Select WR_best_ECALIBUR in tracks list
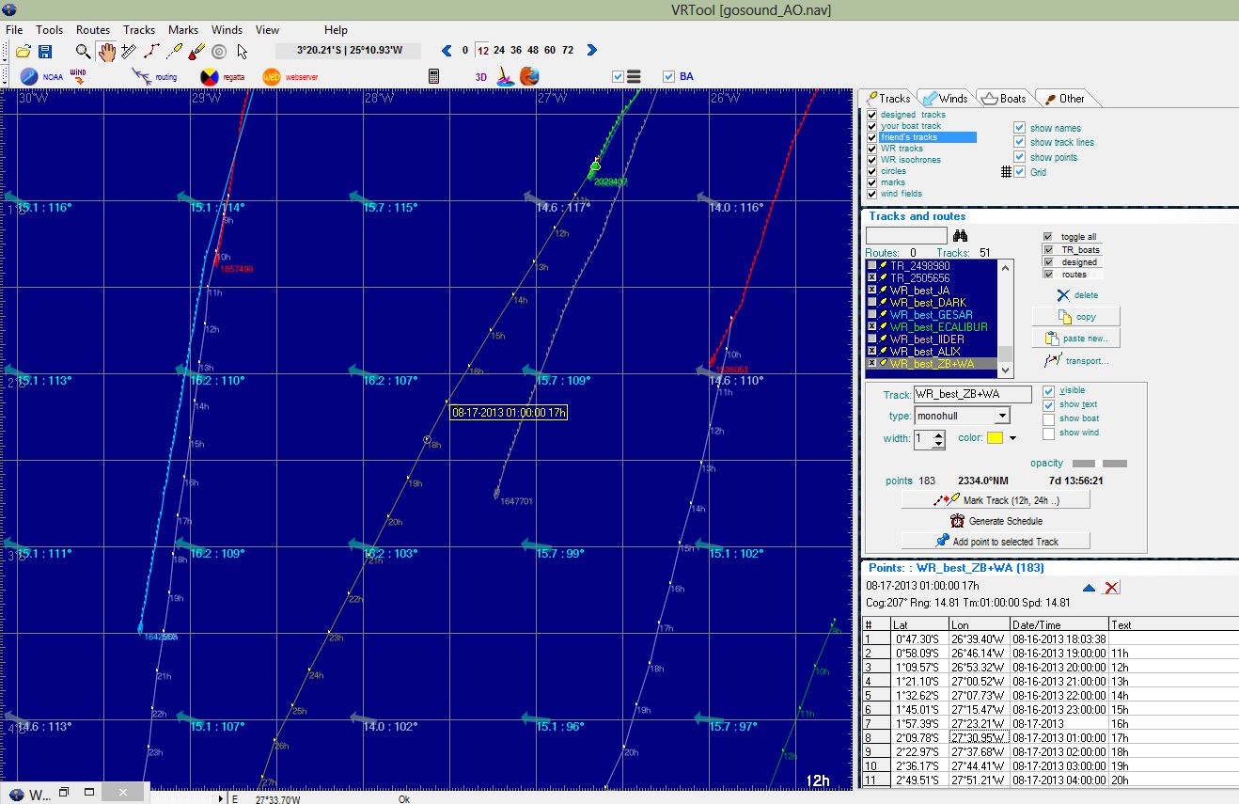Viewport: 1239px width, 804px height. [x=938, y=327]
